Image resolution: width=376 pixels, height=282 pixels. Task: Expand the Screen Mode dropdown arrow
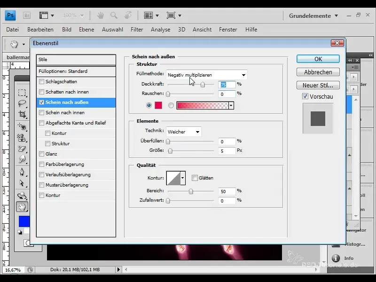point(180,16)
